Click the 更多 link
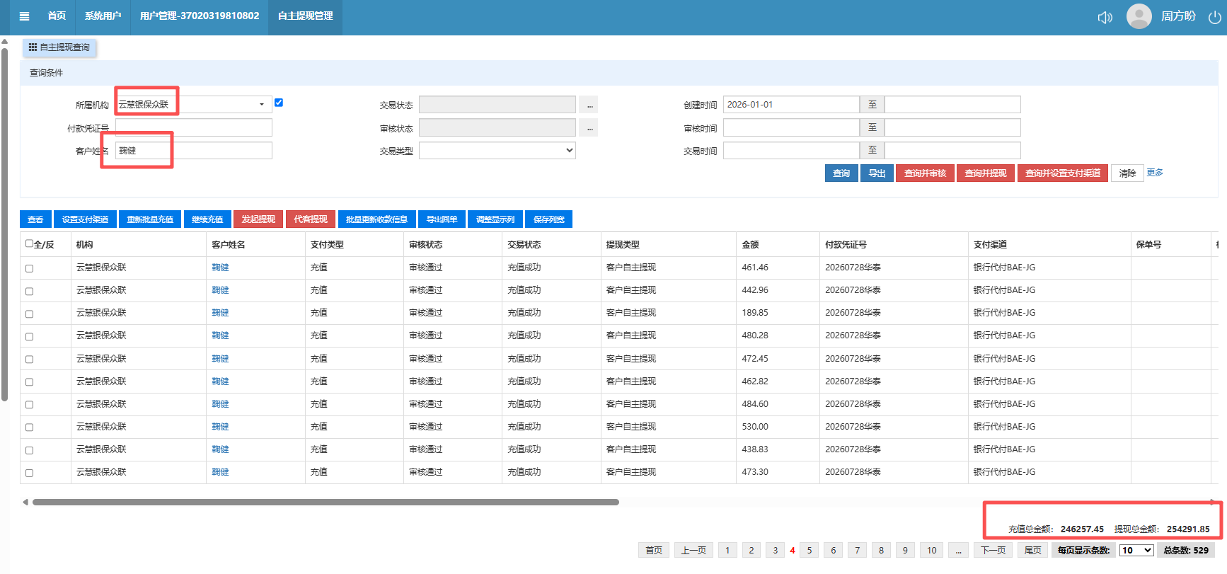Image resolution: width=1227 pixels, height=574 pixels. (1155, 173)
